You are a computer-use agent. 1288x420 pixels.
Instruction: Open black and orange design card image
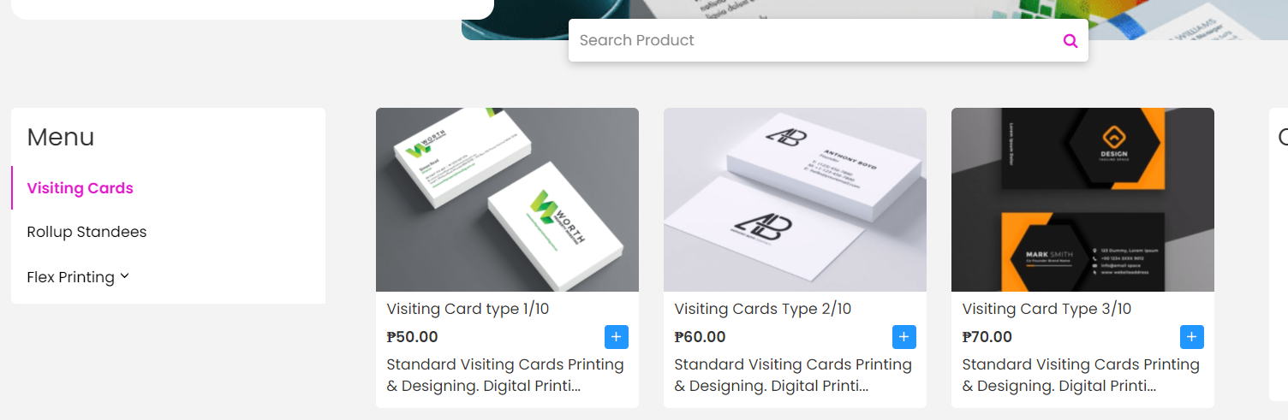1082,199
